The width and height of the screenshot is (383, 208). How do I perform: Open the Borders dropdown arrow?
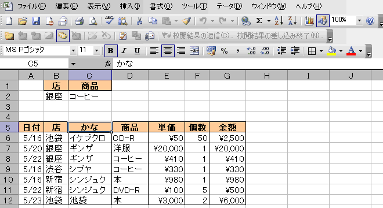tap(321, 51)
